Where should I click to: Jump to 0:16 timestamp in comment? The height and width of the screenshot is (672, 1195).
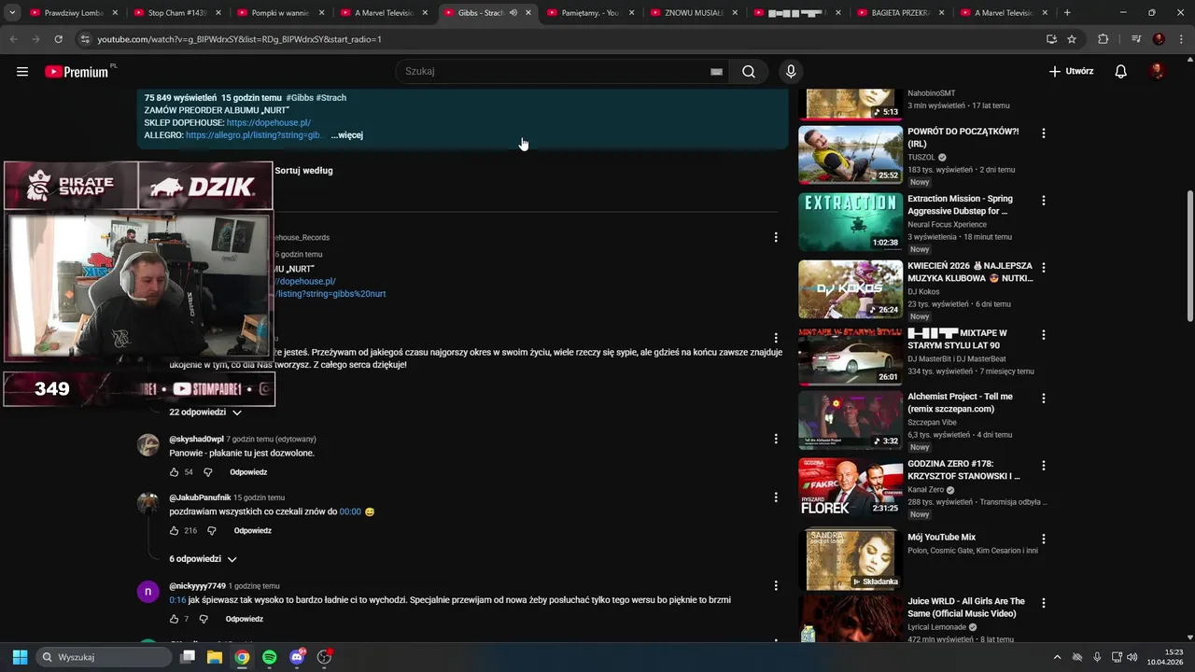(177, 600)
